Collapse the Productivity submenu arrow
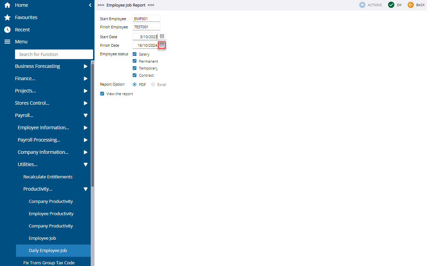The image size is (427, 266). (x=86, y=189)
